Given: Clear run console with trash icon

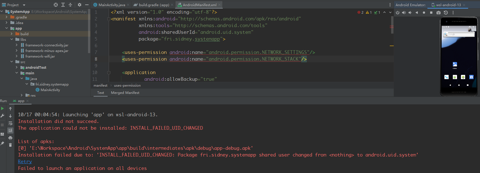Looking at the screenshot, I should pyautogui.click(x=10, y=145).
